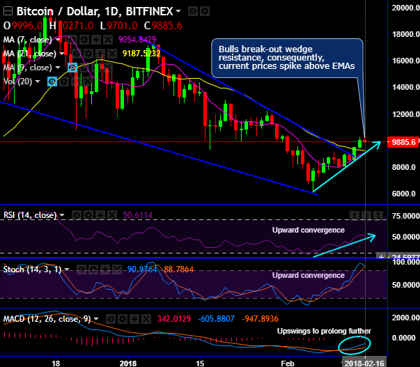Click the plus icon next to RSI (14, close)

click(x=100, y=215)
